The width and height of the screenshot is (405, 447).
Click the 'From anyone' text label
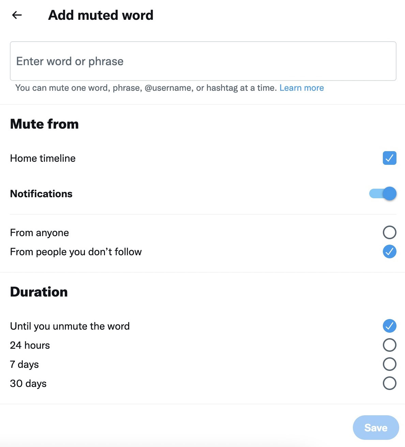pos(40,233)
